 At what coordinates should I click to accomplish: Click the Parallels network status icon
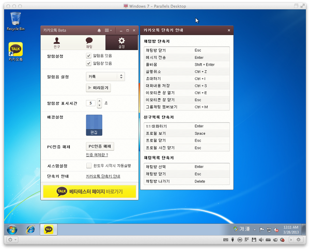tap(247, 240)
